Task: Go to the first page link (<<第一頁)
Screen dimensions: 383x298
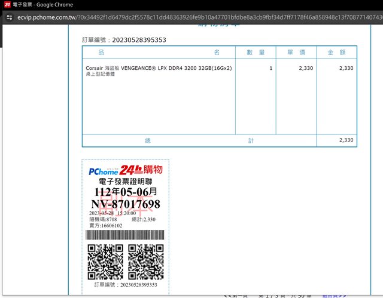Action: (236, 296)
